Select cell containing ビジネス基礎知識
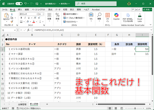This screenshot has height=110, width=154. (x=32, y=49)
